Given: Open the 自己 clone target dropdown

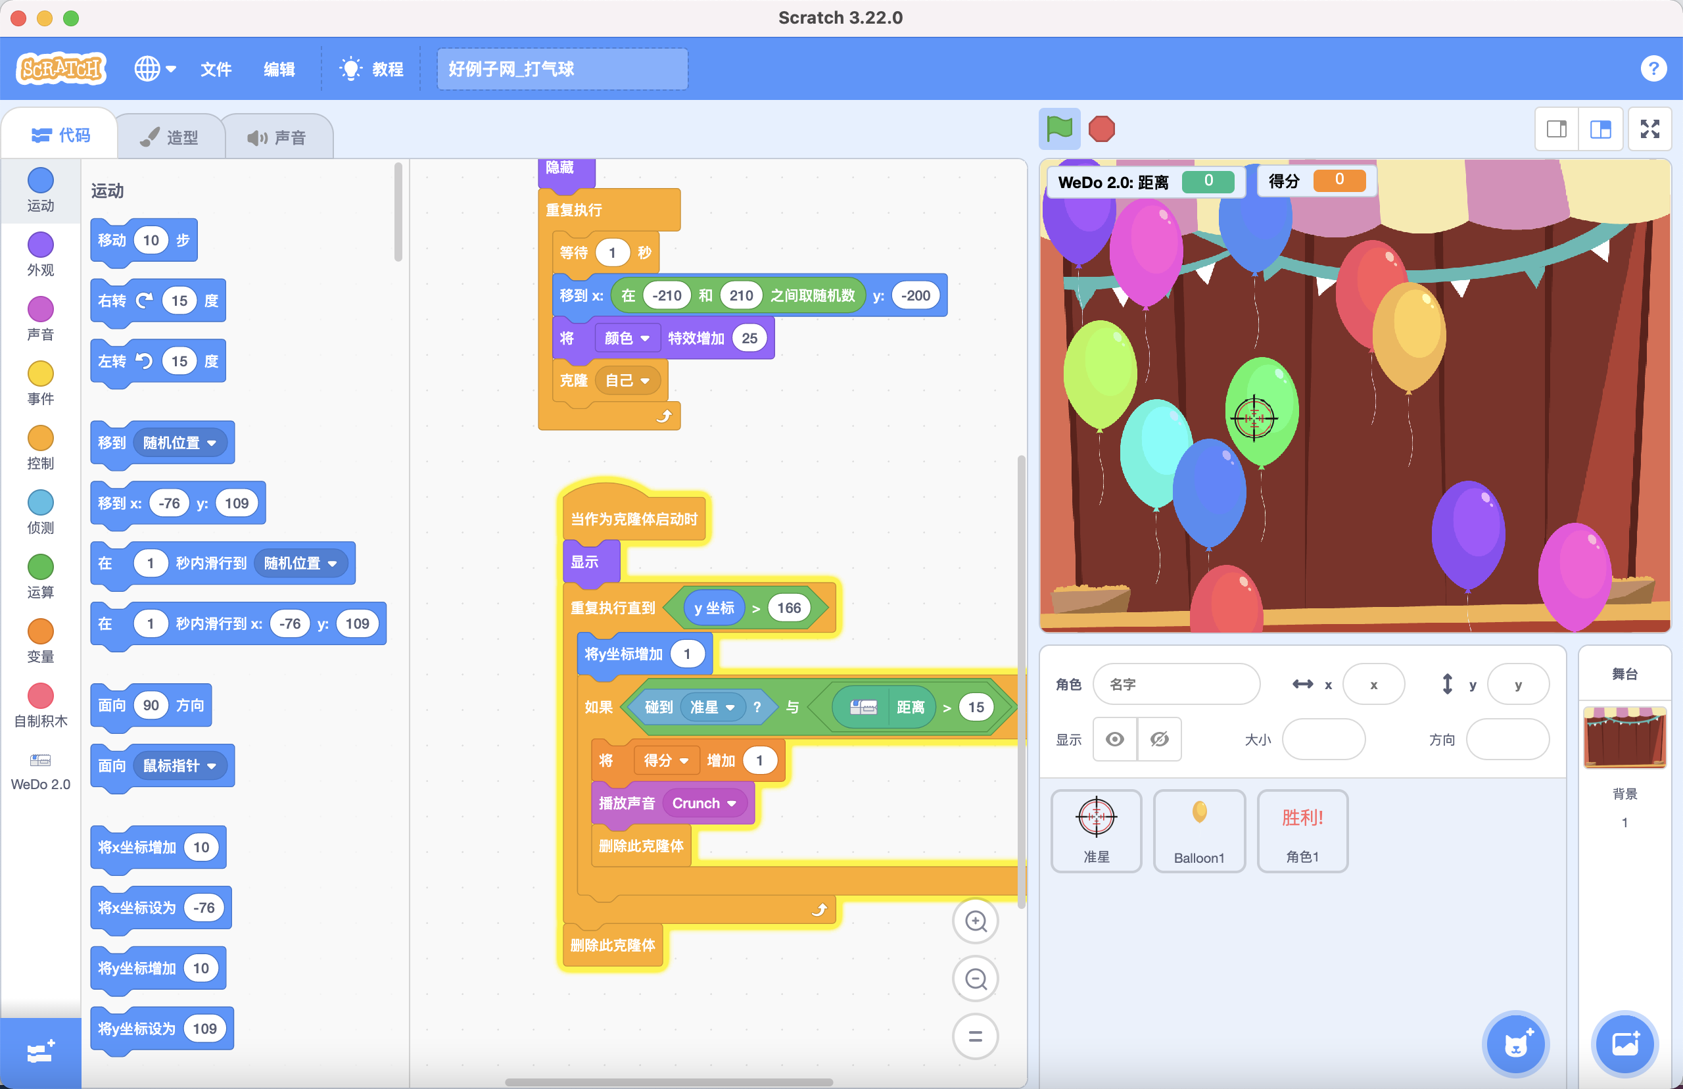Looking at the screenshot, I should click(627, 381).
